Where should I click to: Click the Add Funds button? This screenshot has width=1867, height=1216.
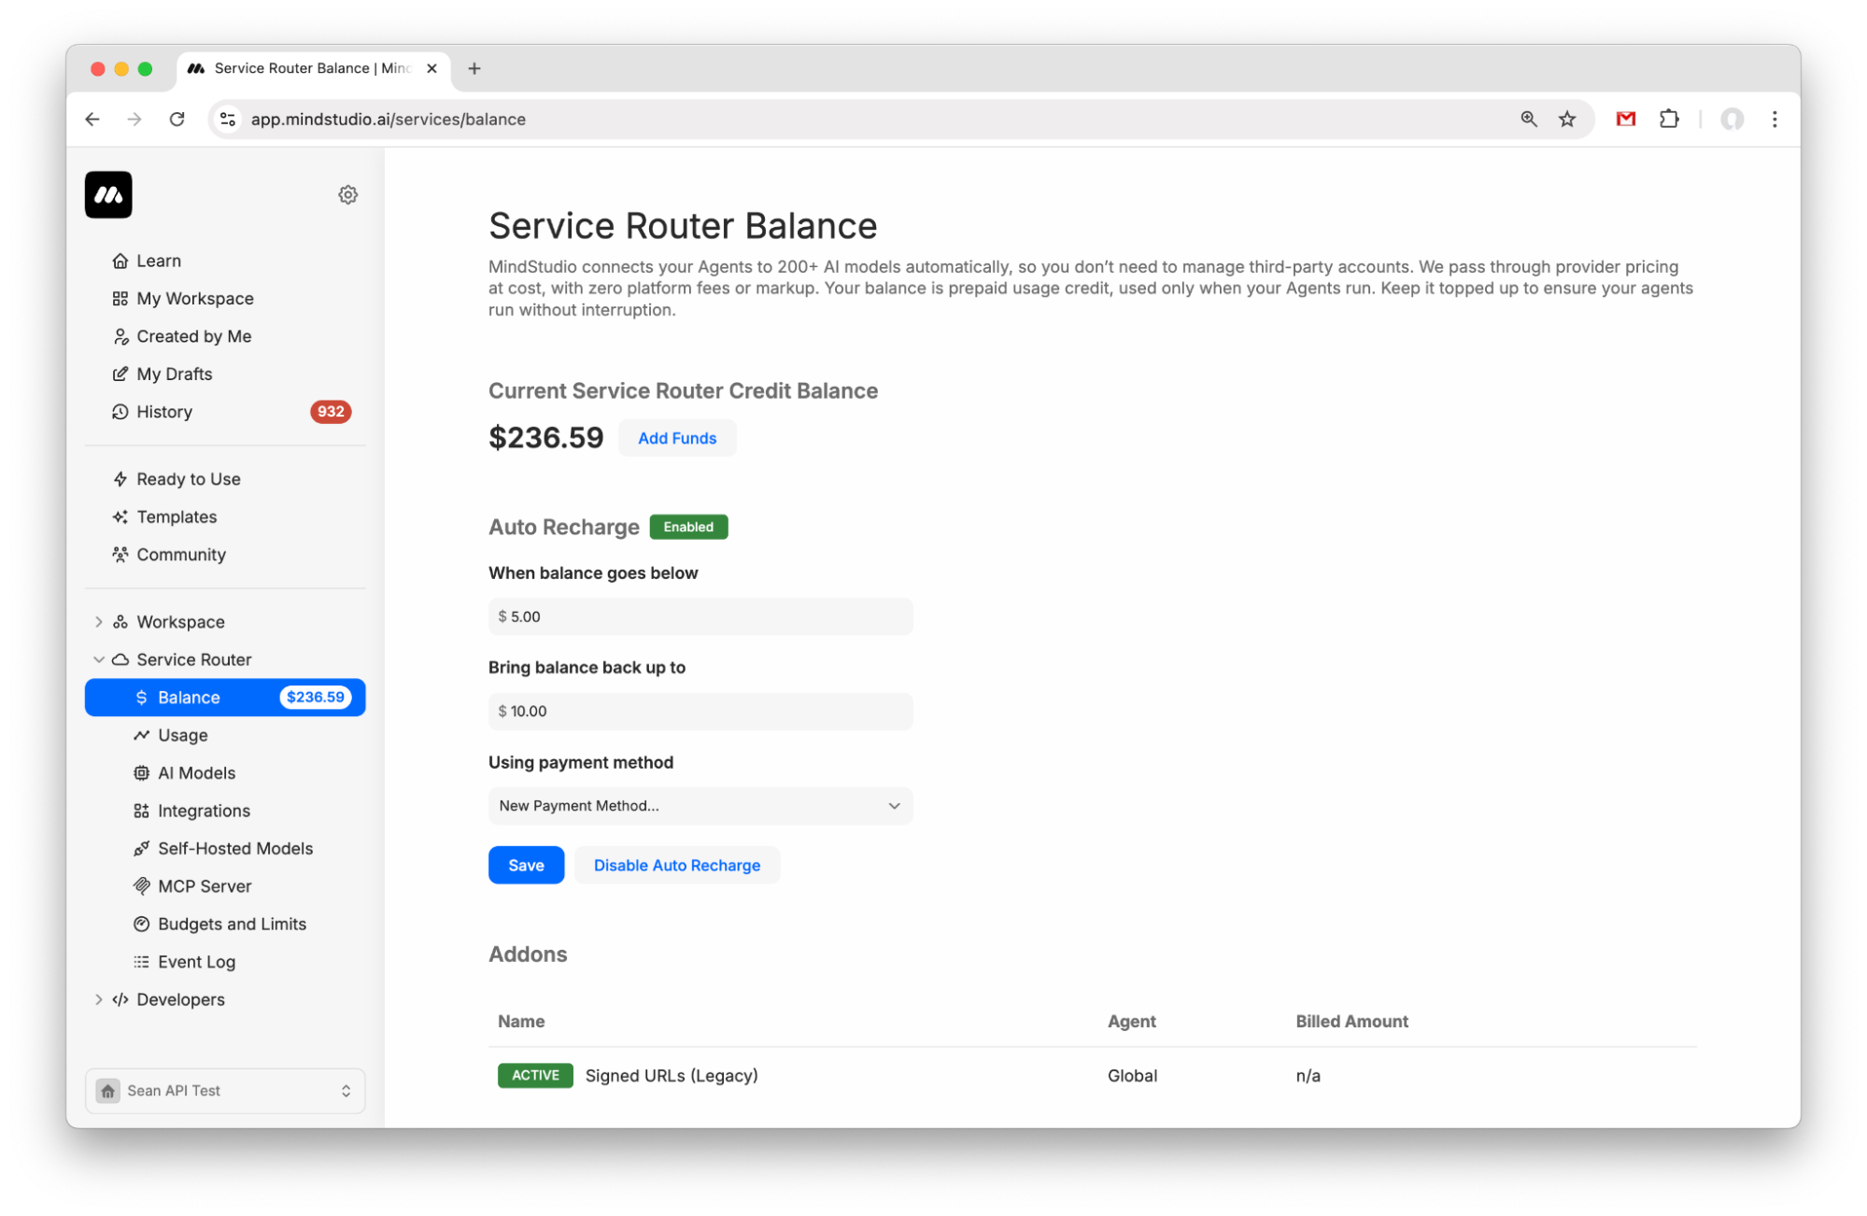[676, 437]
